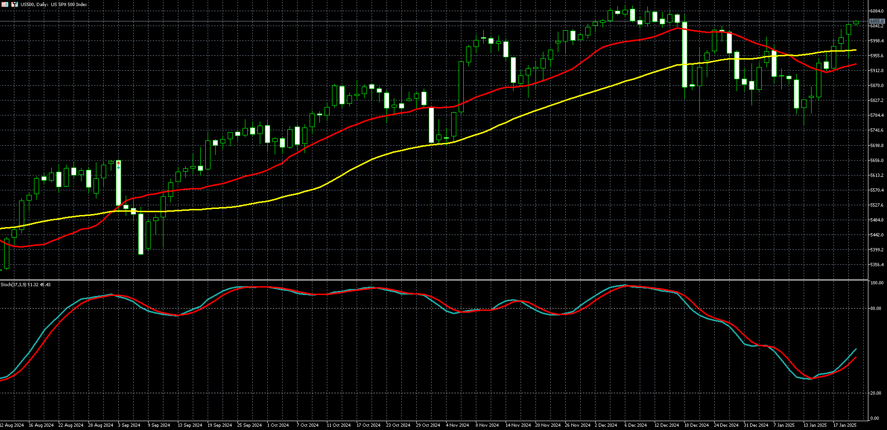
Task: Click the 1 Oct 2024 date label
Action: [278, 425]
